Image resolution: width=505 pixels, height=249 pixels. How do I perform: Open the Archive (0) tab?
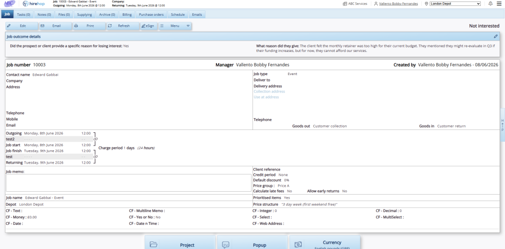[107, 14]
